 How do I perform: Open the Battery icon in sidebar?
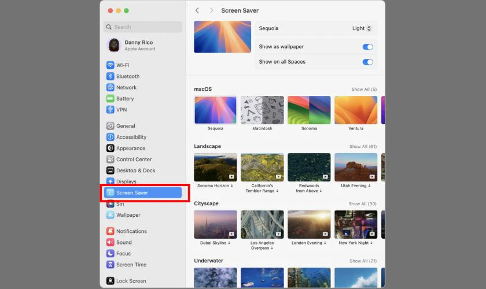click(110, 98)
